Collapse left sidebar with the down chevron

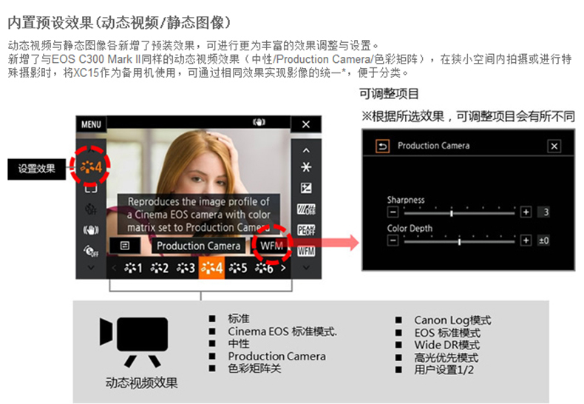91,267
